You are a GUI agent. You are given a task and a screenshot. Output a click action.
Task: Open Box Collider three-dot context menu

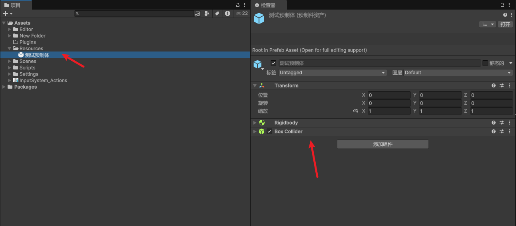point(510,131)
